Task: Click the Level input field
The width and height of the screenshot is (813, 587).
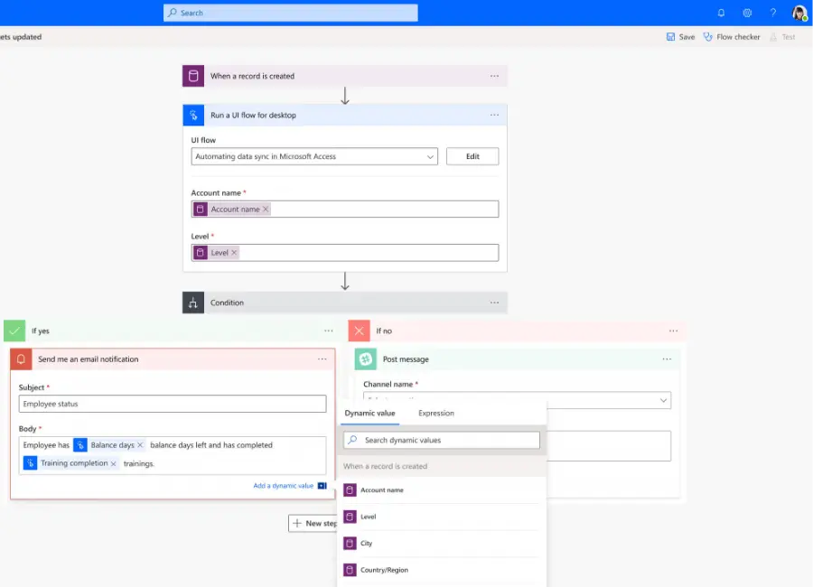Action: point(345,253)
